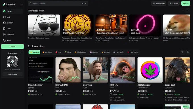Open 'Is Crypto the Breast Thing' headline
Image resolution: width=193 pixels, height=109 pixels.
pyautogui.click(x=144, y=39)
